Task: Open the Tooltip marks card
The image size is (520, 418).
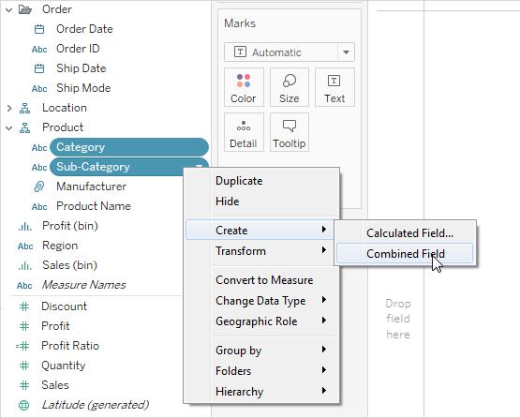Action: point(290,132)
